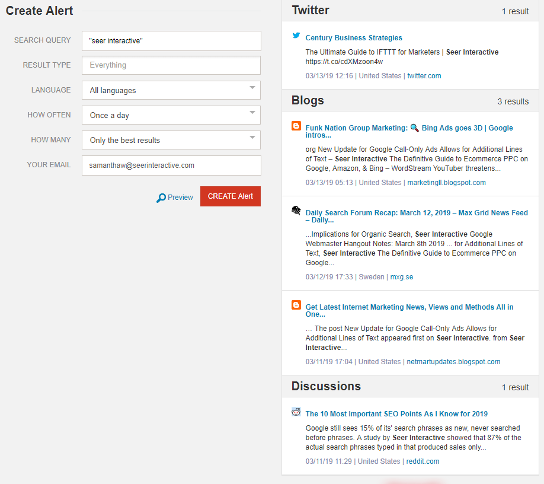Click Blogger icon beside Funk Nation post
The image size is (544, 484).
[x=296, y=126]
